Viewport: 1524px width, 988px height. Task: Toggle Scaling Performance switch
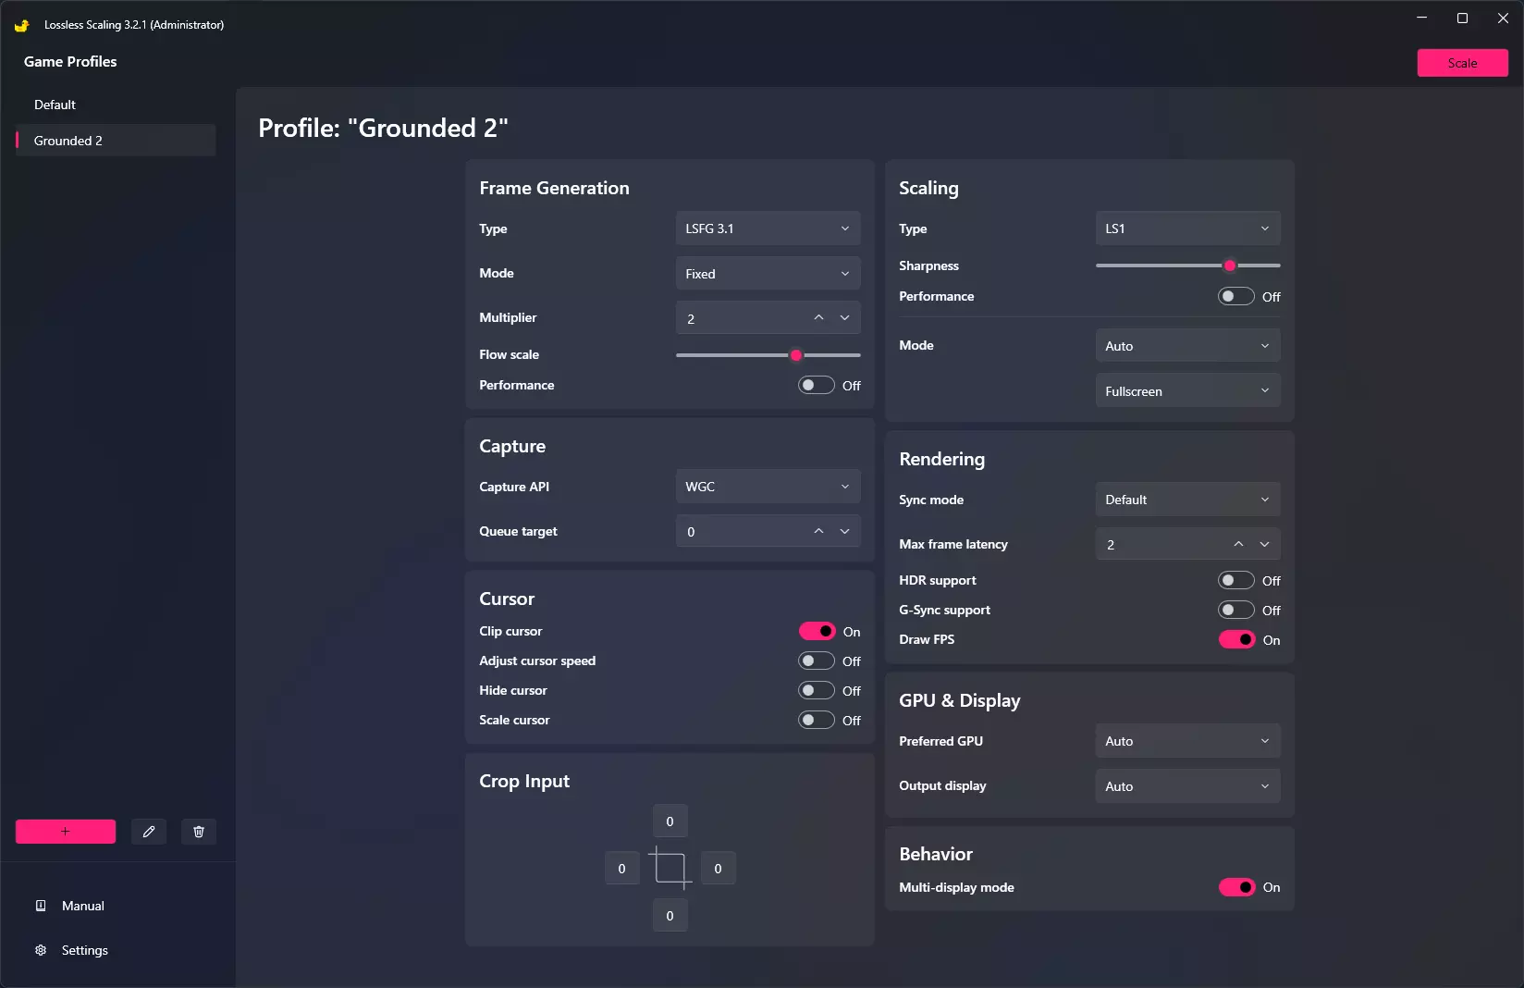(x=1236, y=296)
